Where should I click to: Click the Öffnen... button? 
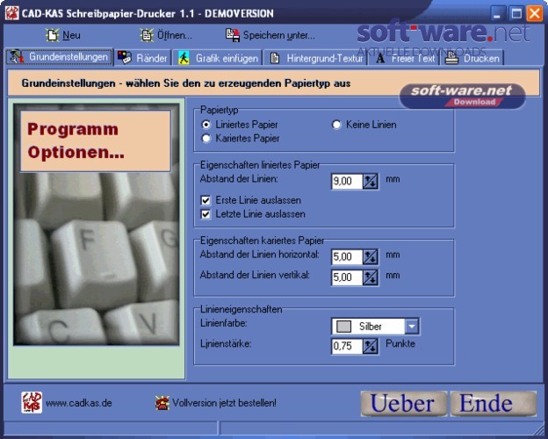click(166, 35)
